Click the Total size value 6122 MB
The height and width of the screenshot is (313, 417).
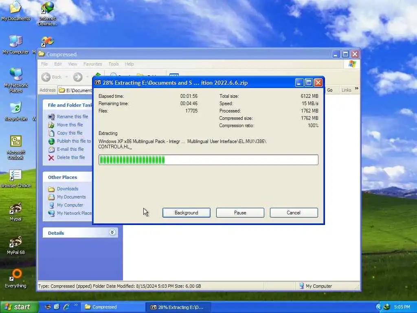(x=309, y=96)
